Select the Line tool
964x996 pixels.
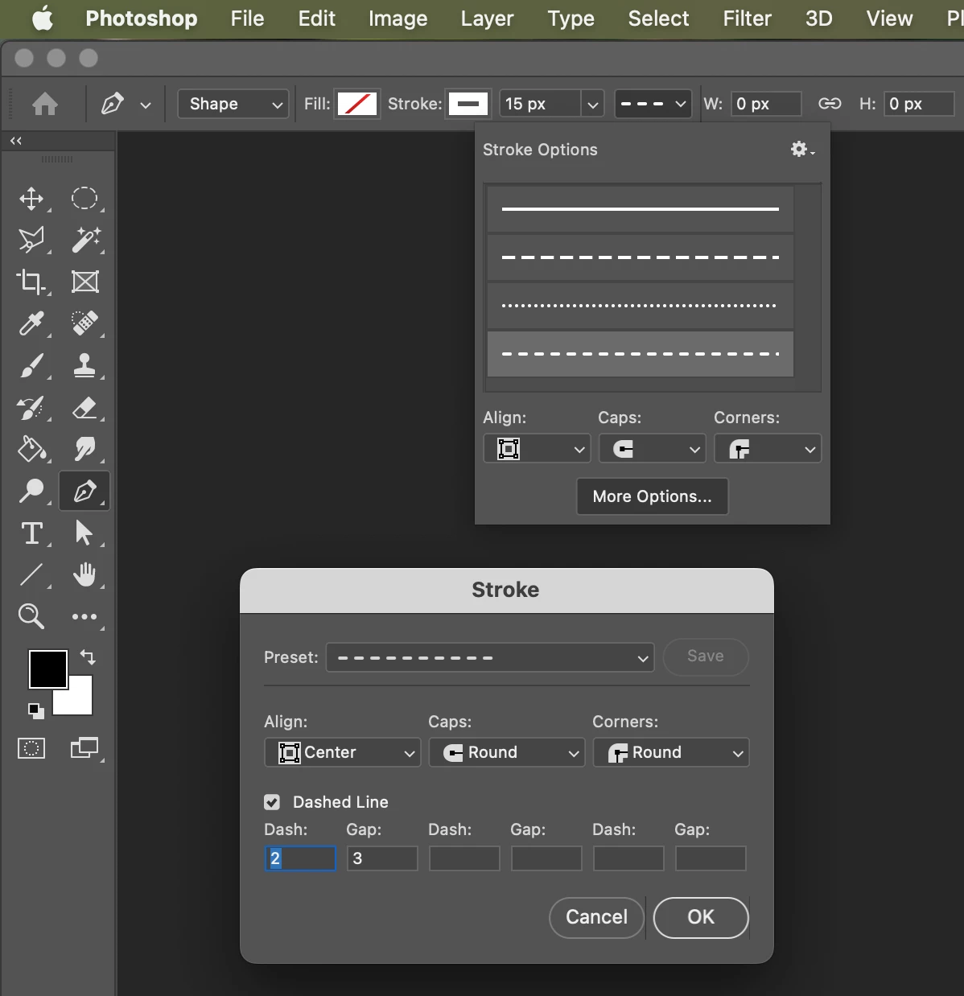(31, 574)
